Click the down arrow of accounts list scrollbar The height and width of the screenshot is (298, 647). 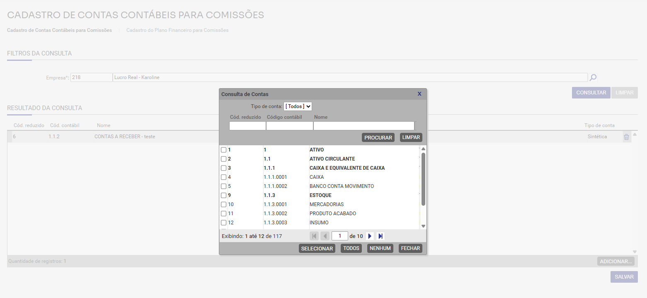(x=423, y=226)
